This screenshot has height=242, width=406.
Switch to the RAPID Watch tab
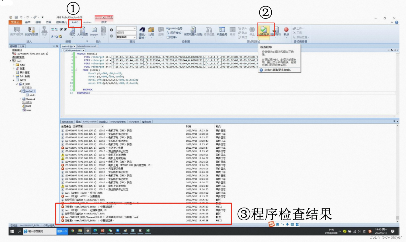[90, 122]
